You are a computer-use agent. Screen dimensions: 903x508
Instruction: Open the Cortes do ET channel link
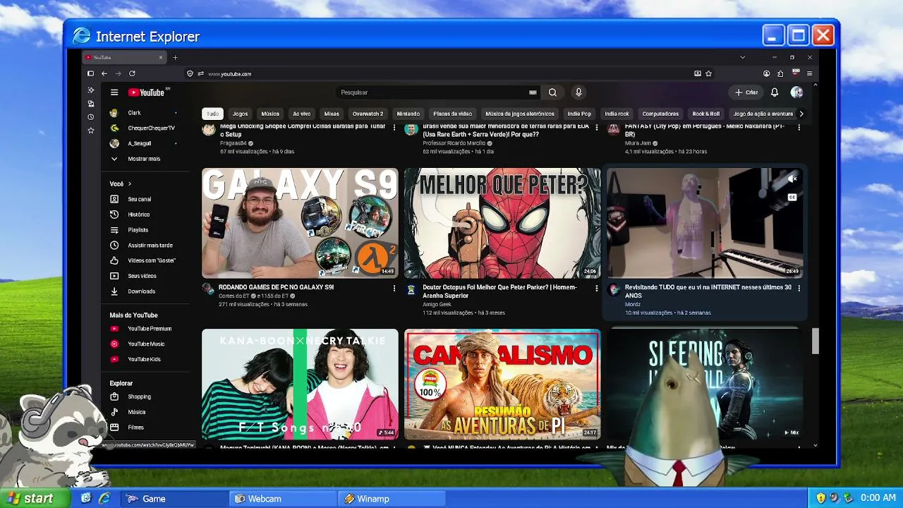(234, 296)
